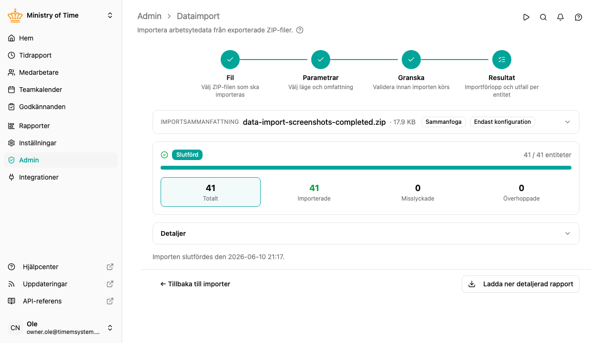Open the Ole user menu chevrons
This screenshot has height=343, width=610.
[110, 328]
